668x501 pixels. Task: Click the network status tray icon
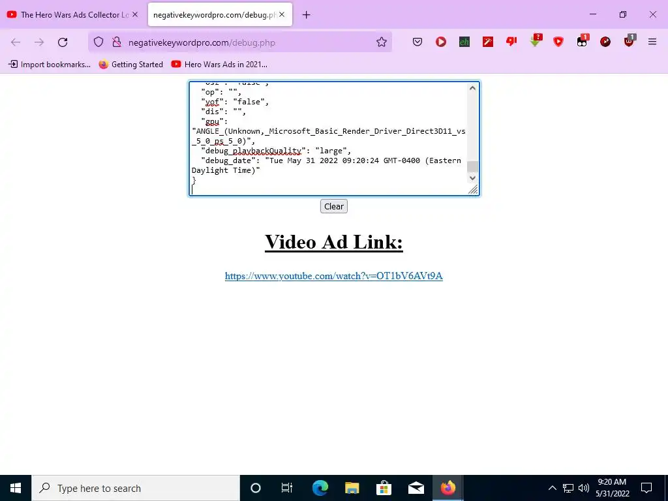click(x=568, y=488)
